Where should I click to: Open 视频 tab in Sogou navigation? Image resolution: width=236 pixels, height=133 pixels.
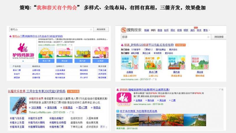(179, 30)
